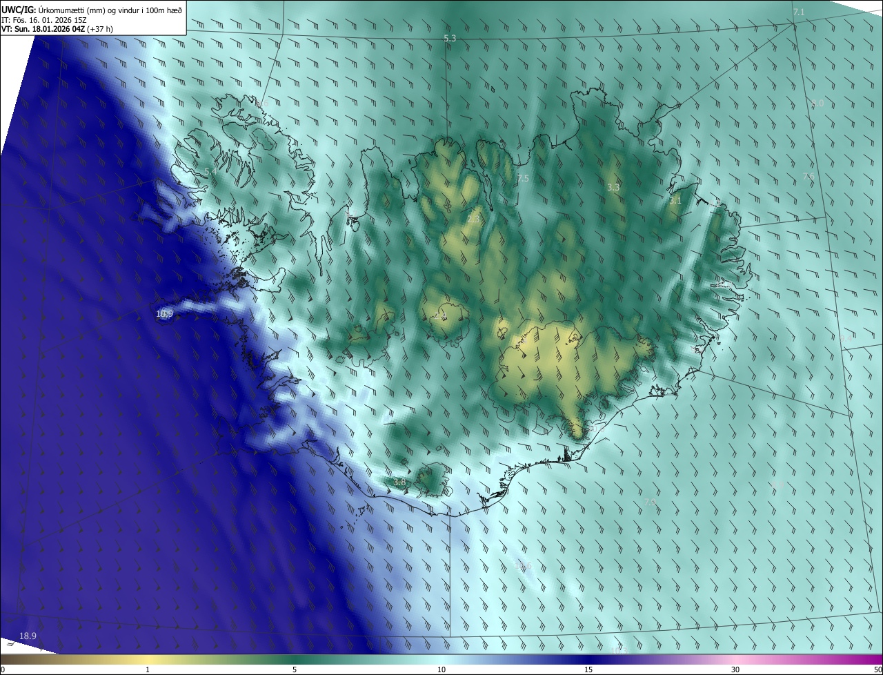
Task: Click the 7.5 value label on the map
Action: pyautogui.click(x=523, y=179)
